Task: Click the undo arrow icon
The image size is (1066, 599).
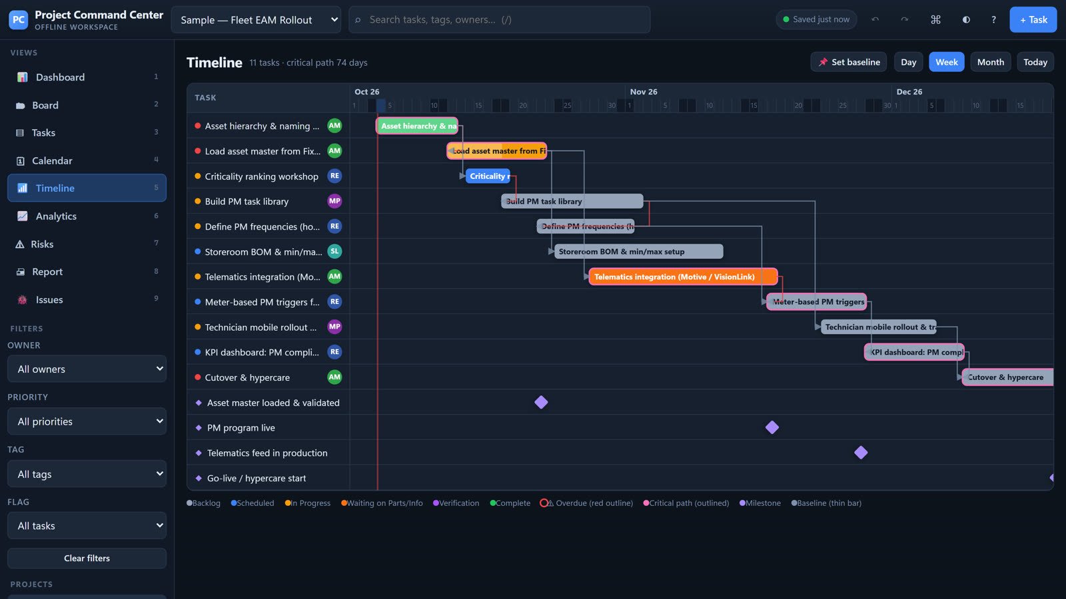Action: [x=875, y=19]
